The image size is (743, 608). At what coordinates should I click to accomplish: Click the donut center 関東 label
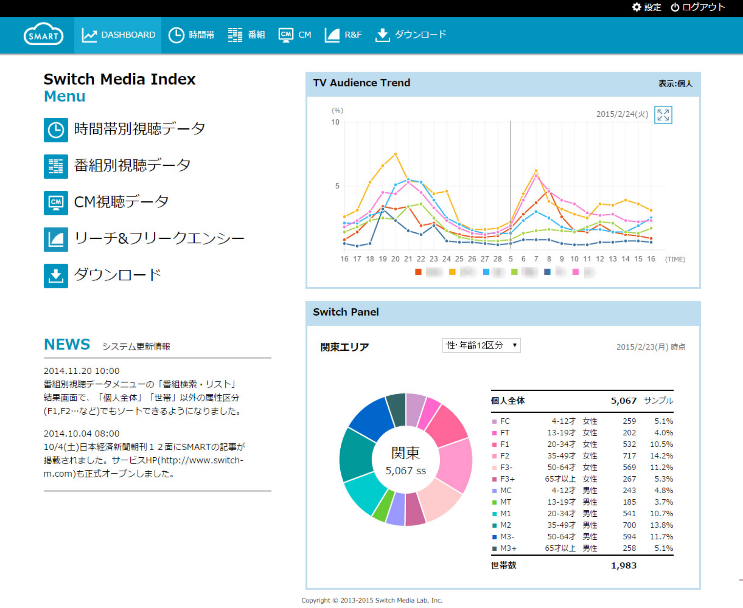pyautogui.click(x=405, y=453)
